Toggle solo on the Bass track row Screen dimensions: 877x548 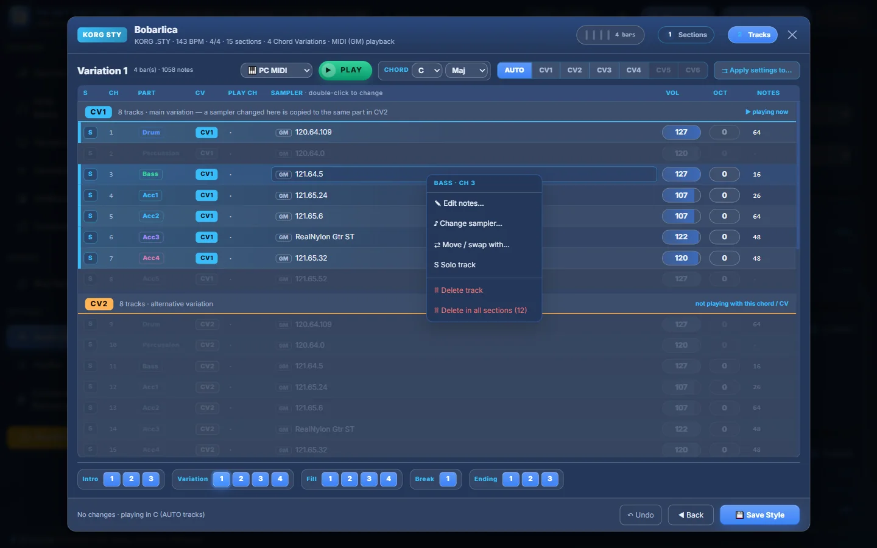click(x=90, y=174)
